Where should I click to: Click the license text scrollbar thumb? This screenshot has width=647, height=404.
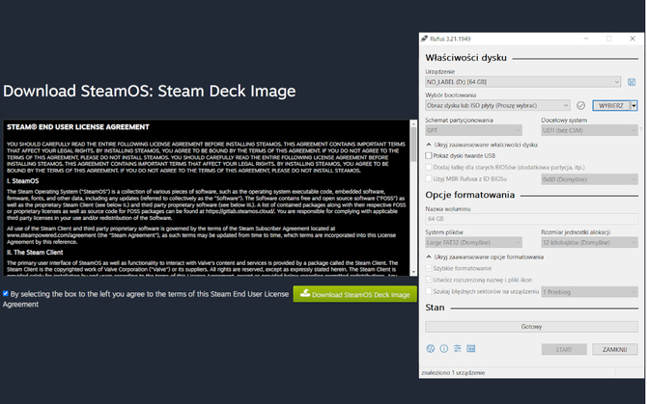[x=413, y=144]
